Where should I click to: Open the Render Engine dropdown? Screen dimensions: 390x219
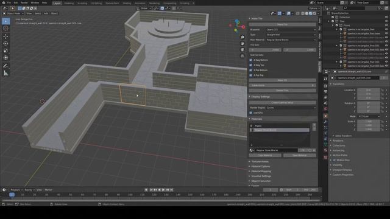tap(291, 108)
